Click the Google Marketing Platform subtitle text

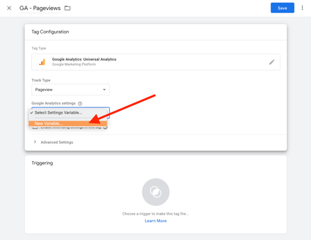coord(74,64)
